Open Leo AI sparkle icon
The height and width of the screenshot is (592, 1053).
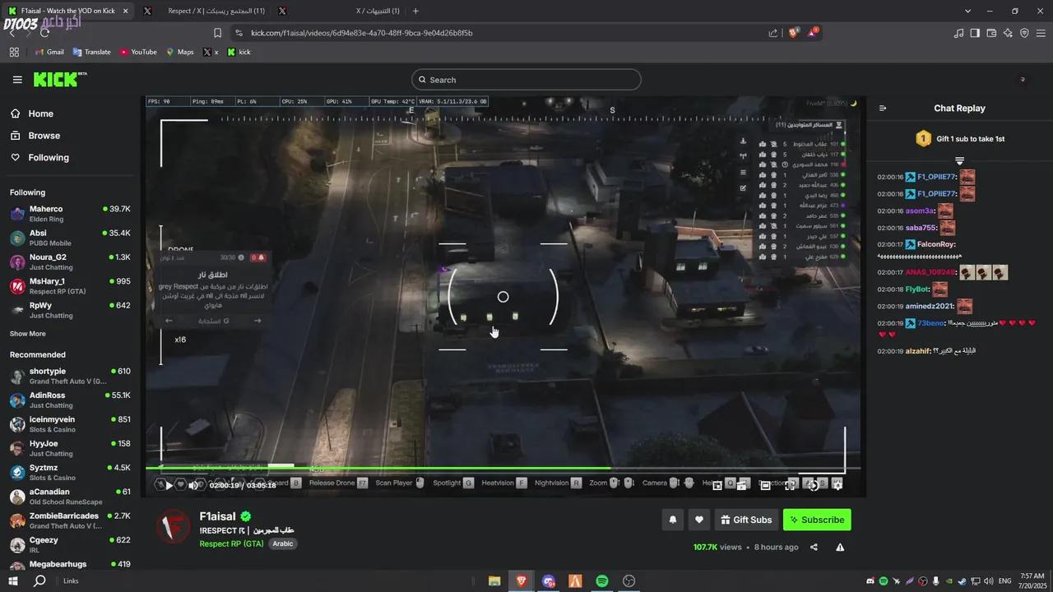coord(1008,33)
